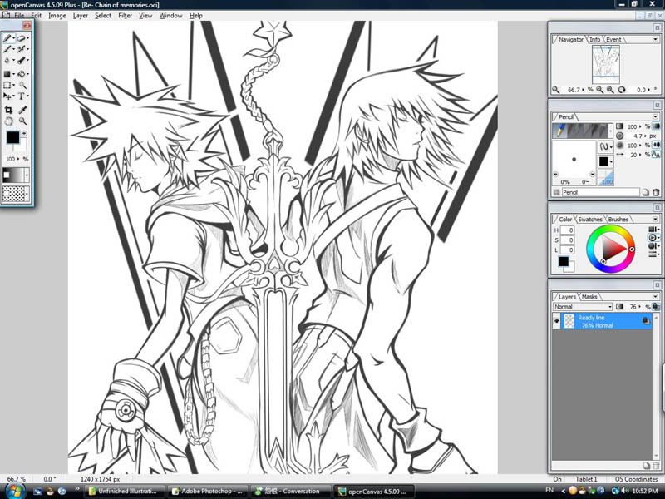
Task: Select the rectangular Selection tool
Action: click(7, 85)
